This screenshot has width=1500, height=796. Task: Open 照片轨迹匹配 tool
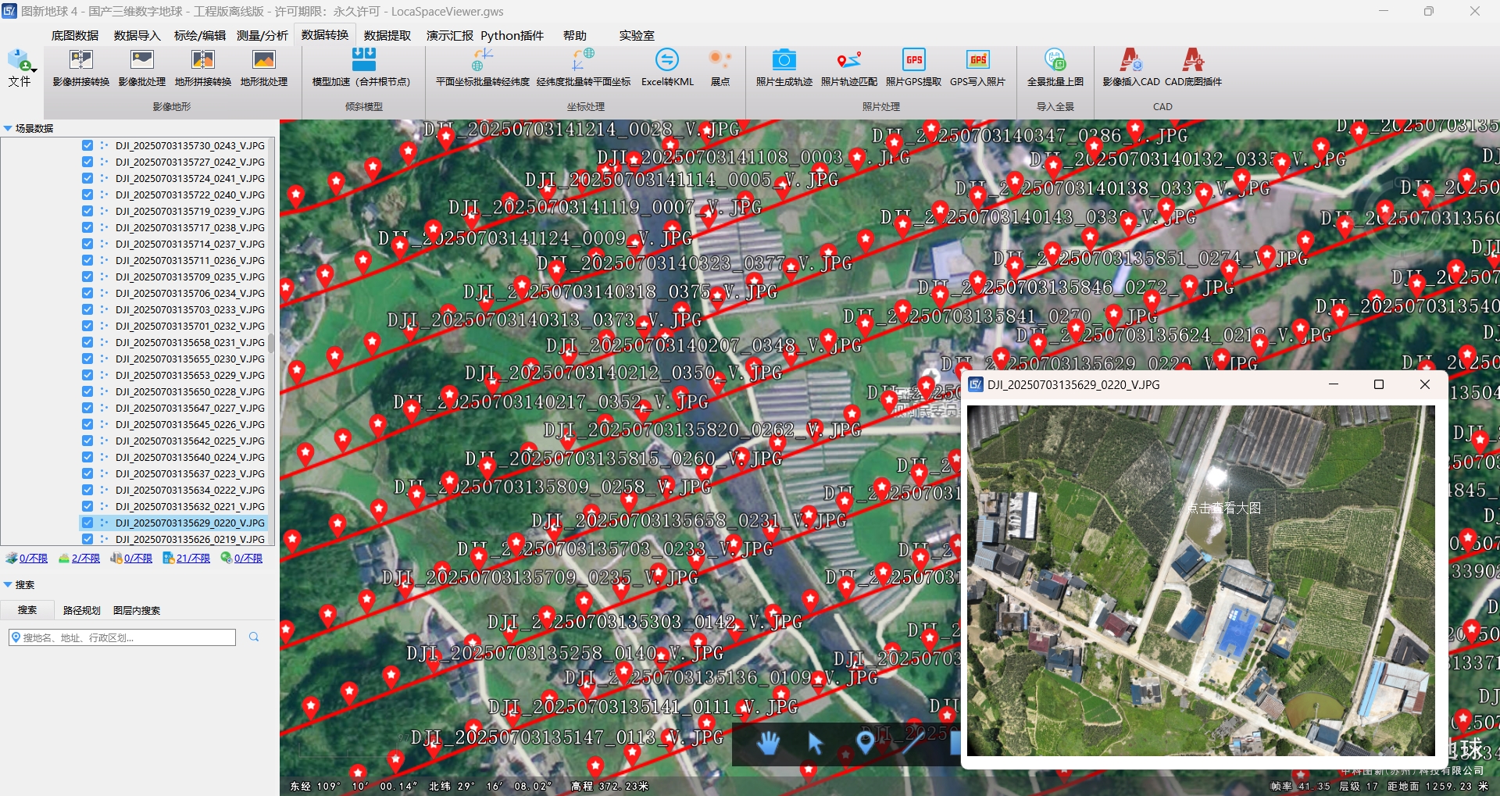849,67
